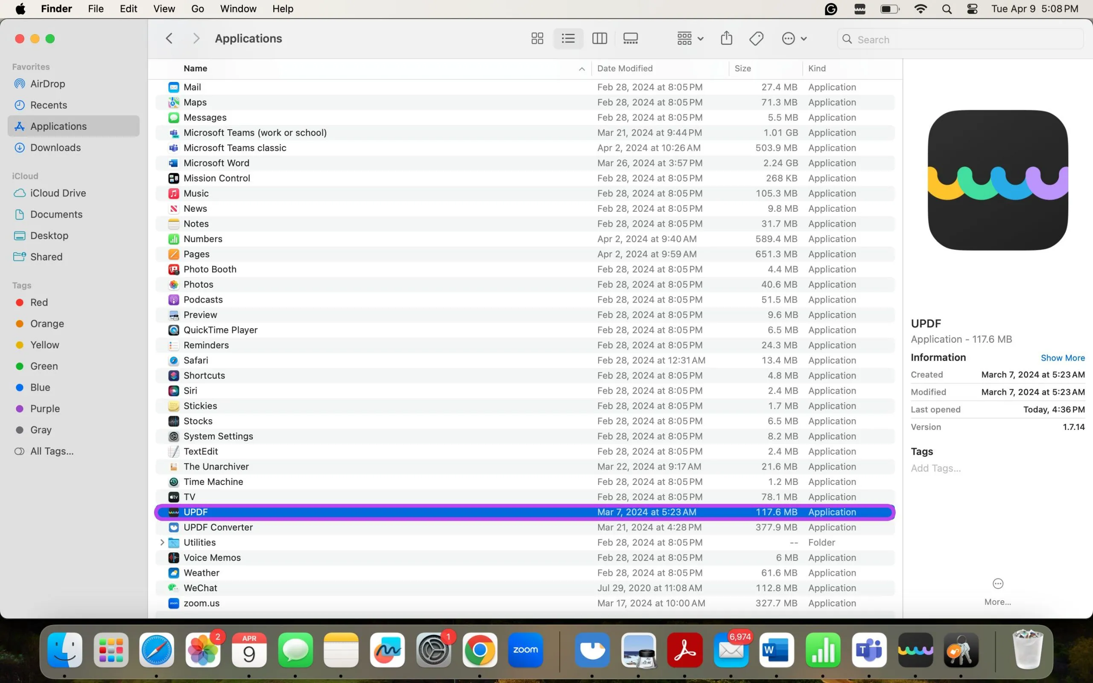Expand the Utilities folder in list
This screenshot has height=683, width=1093.
click(161, 542)
